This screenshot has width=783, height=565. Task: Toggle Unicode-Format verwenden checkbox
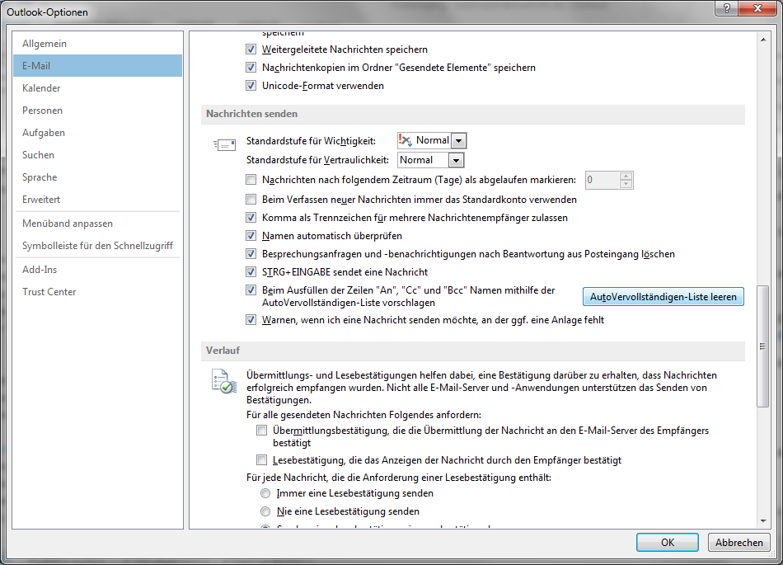[x=251, y=86]
